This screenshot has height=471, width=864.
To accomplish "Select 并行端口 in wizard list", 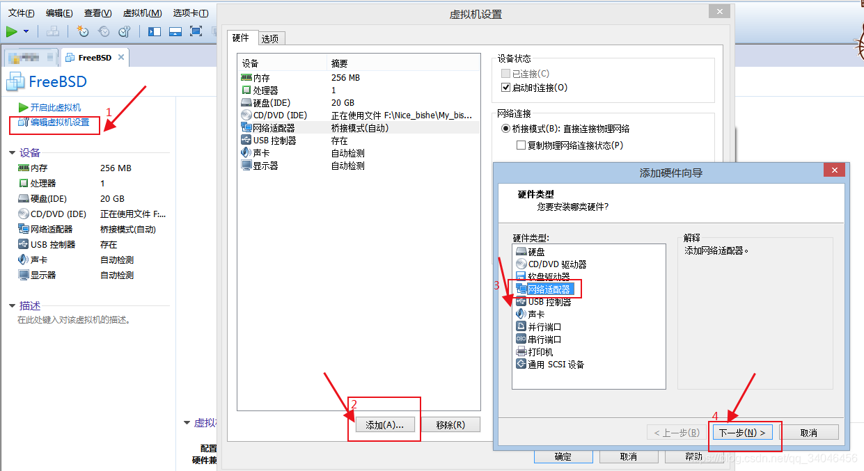I will point(539,327).
